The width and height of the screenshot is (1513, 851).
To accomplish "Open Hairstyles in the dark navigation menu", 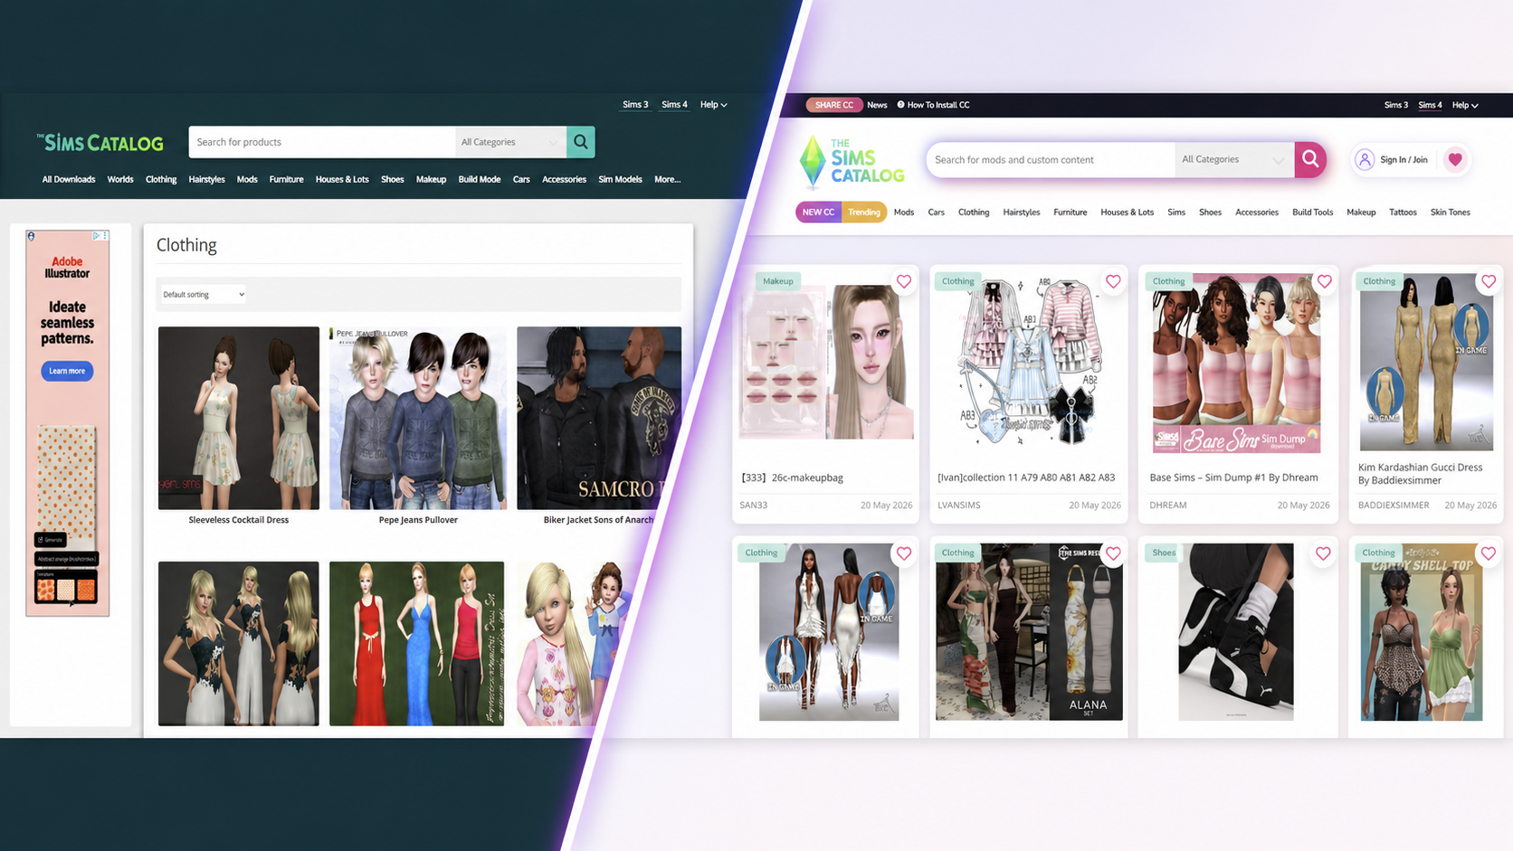I will point(206,179).
